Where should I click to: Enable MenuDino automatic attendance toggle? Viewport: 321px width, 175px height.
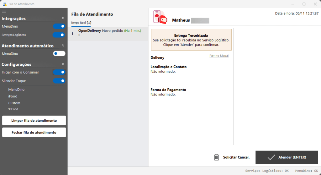[x=59, y=54]
